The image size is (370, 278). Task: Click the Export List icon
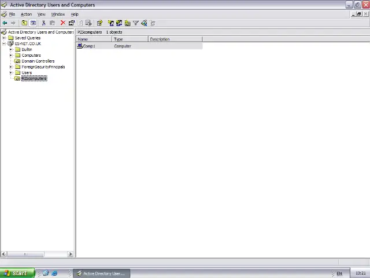88,23
